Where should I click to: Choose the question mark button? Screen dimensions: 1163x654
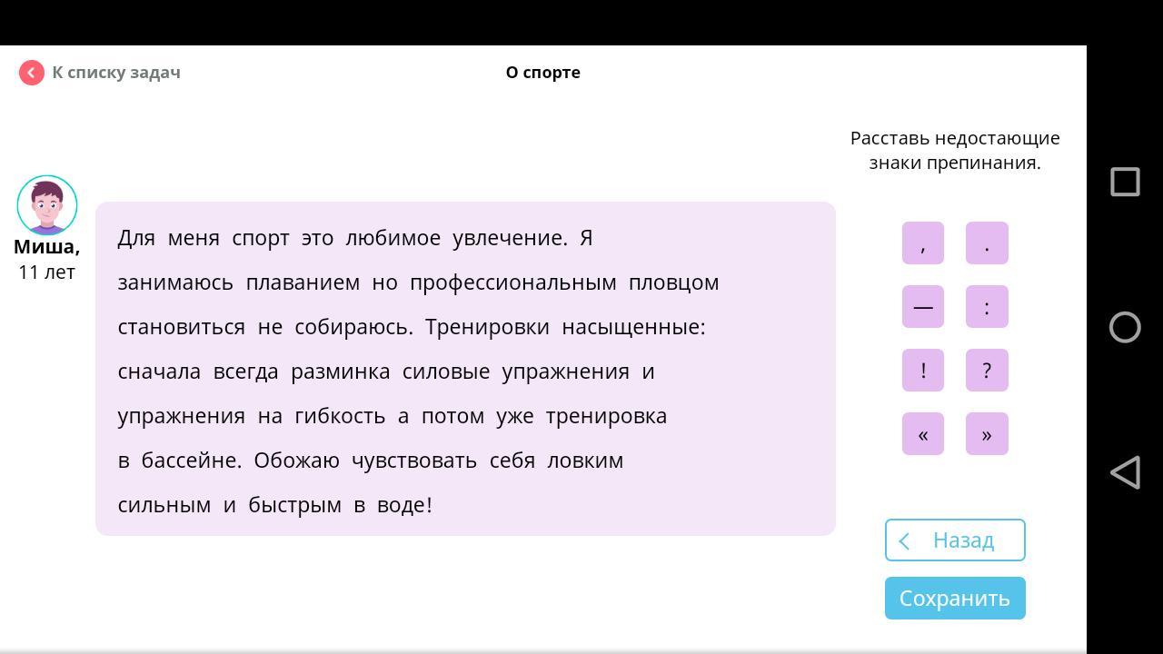(987, 371)
